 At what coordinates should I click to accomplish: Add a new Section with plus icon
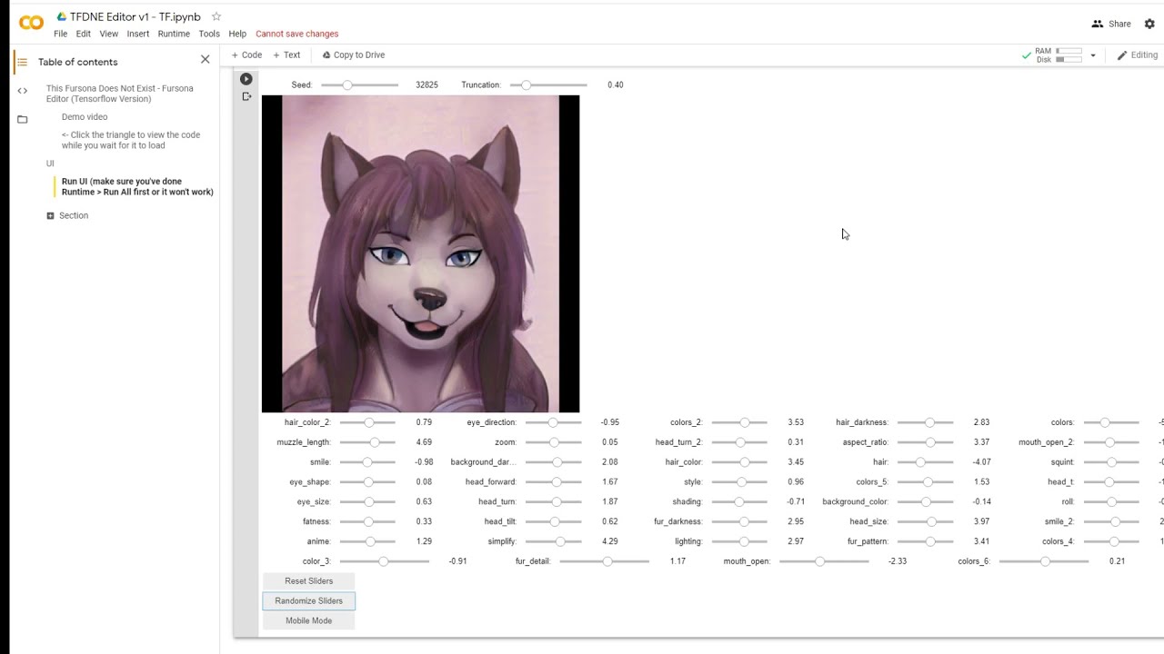(x=50, y=215)
